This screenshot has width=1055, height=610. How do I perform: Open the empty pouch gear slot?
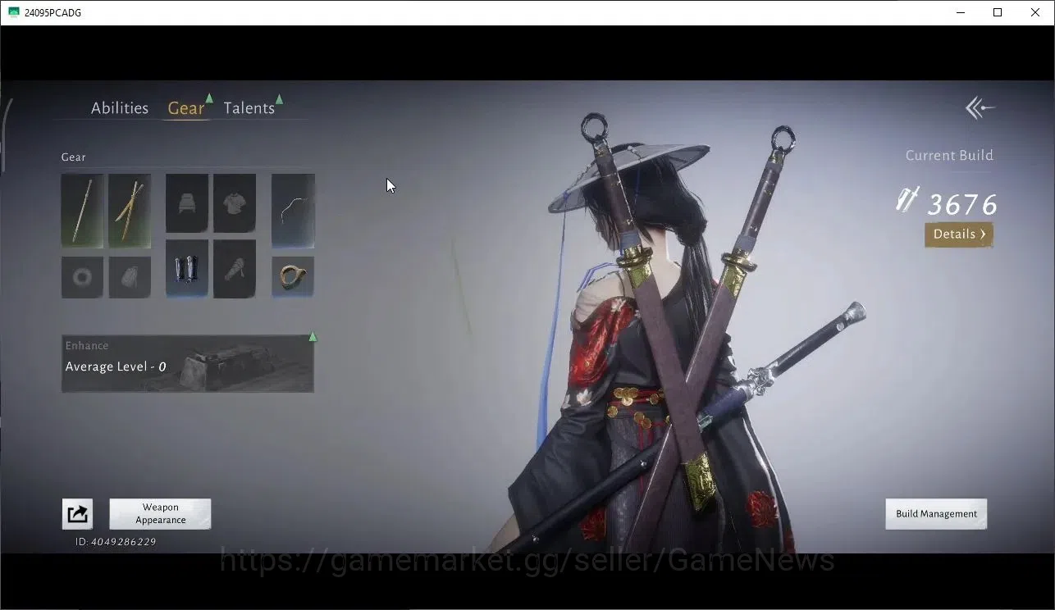pos(130,277)
